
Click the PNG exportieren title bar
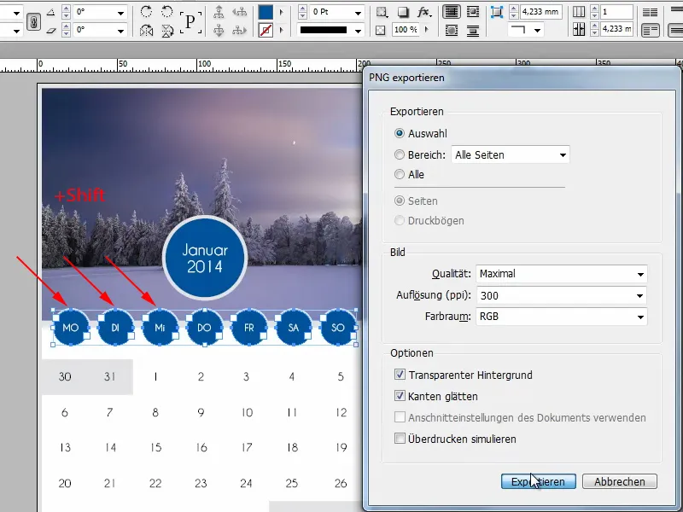tap(522, 78)
